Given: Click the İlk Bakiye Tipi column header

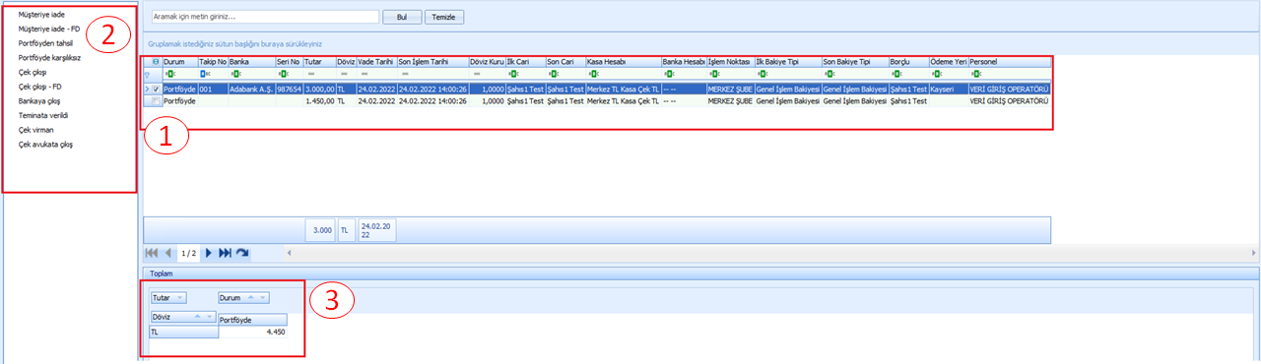Looking at the screenshot, I should (x=787, y=61).
